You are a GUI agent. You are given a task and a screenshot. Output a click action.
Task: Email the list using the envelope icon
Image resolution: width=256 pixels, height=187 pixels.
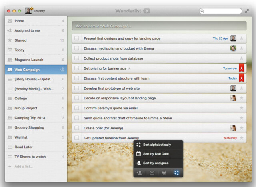152,173
